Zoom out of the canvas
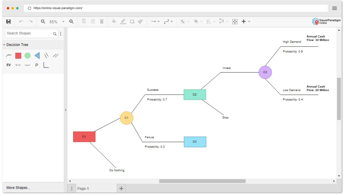The image size is (345, 196). [43, 22]
